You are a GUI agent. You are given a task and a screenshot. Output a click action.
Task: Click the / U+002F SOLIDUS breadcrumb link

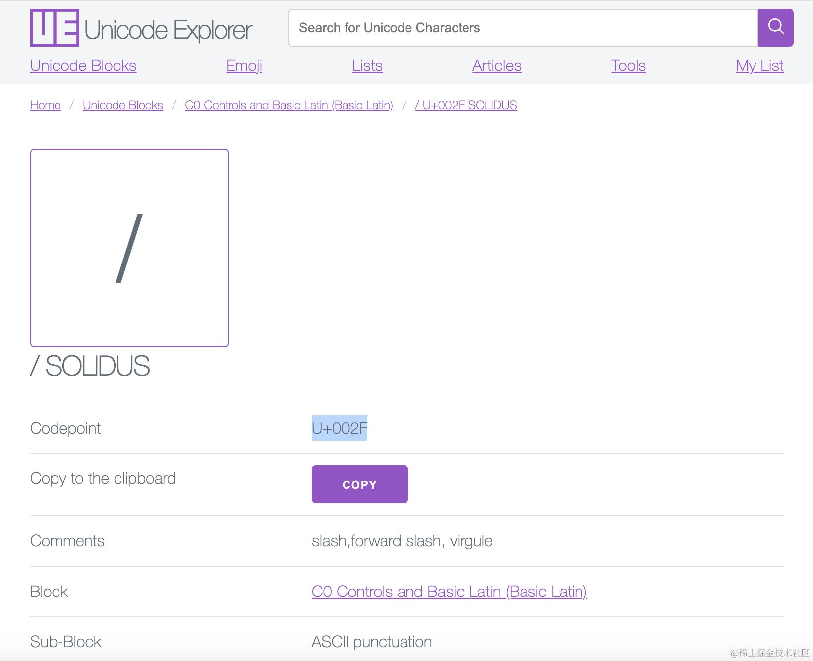(466, 105)
